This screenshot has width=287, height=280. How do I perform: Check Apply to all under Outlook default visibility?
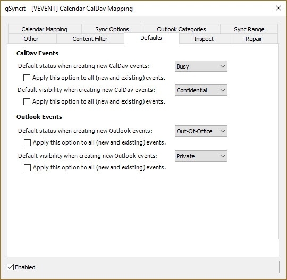[27, 167]
